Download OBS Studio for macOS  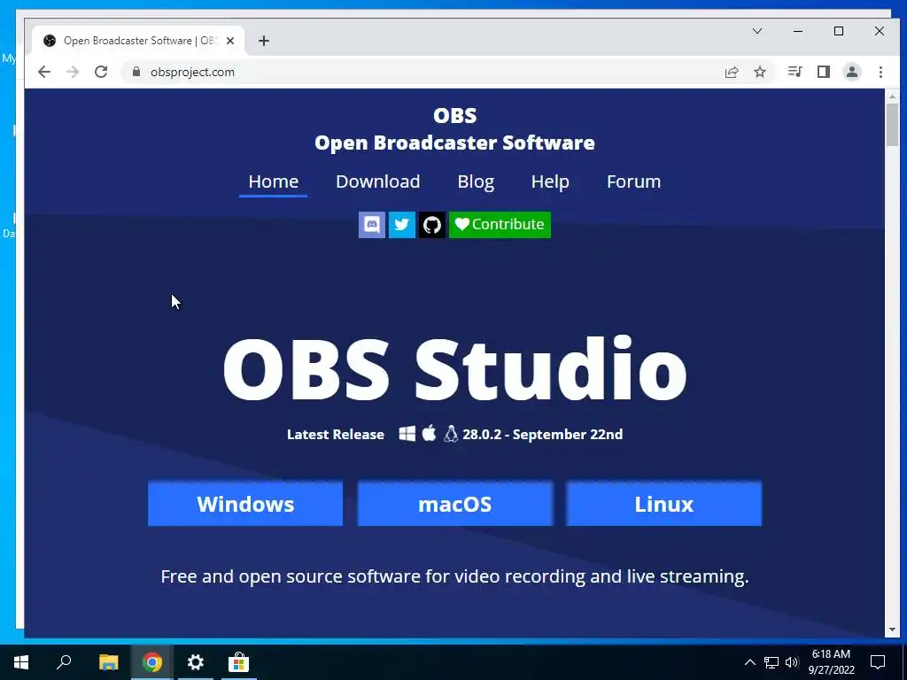454,504
